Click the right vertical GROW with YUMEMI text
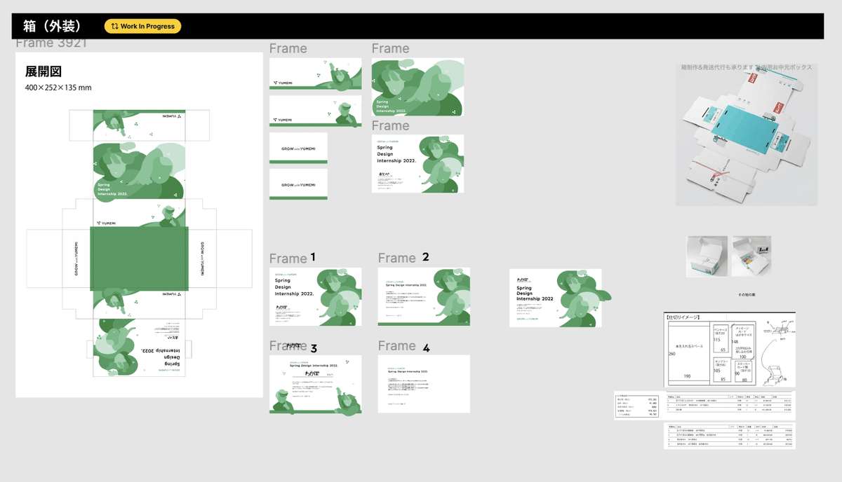Viewport: 842px width, 482px height. [x=203, y=259]
